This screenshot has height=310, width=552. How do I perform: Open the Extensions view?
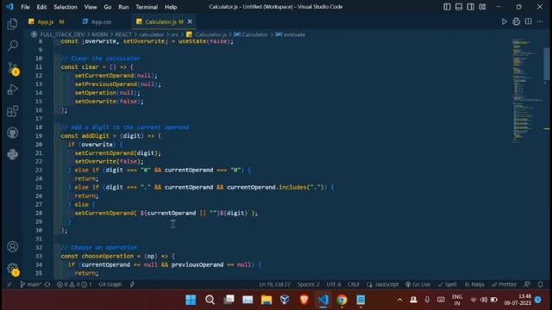pos(13,111)
